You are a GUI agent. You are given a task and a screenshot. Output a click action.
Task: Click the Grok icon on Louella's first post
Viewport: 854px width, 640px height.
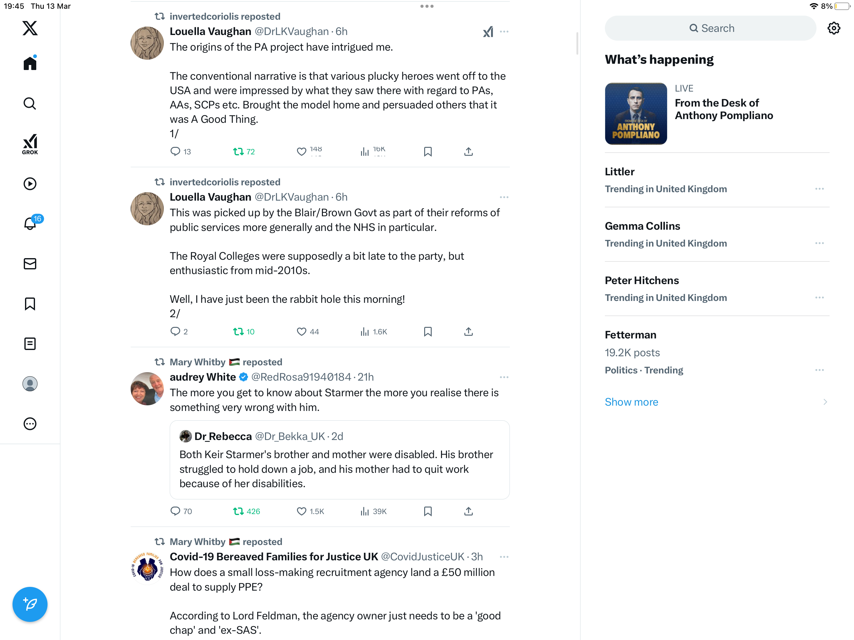(488, 32)
